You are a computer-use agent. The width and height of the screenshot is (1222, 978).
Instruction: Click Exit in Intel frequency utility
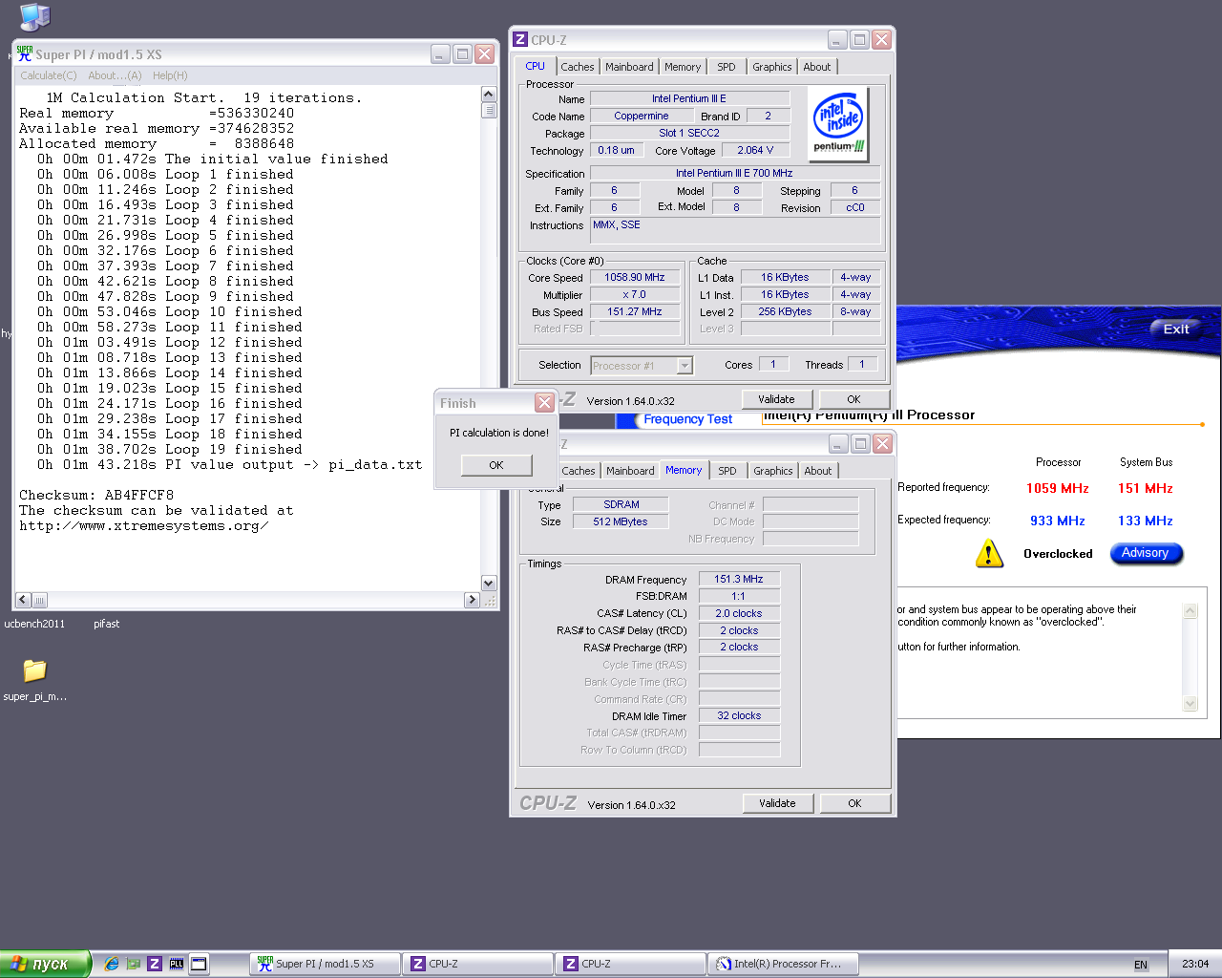pos(1176,330)
